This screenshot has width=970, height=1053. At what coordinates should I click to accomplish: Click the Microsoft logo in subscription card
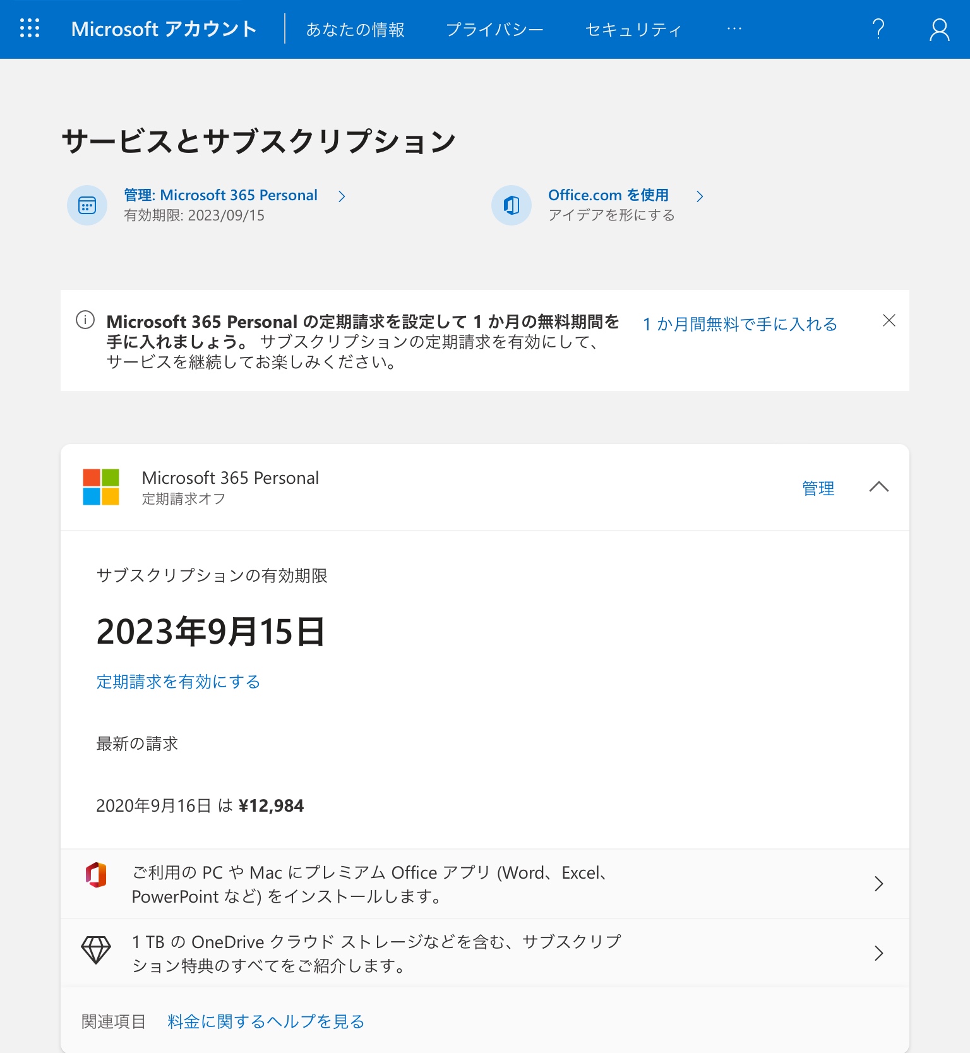click(101, 487)
